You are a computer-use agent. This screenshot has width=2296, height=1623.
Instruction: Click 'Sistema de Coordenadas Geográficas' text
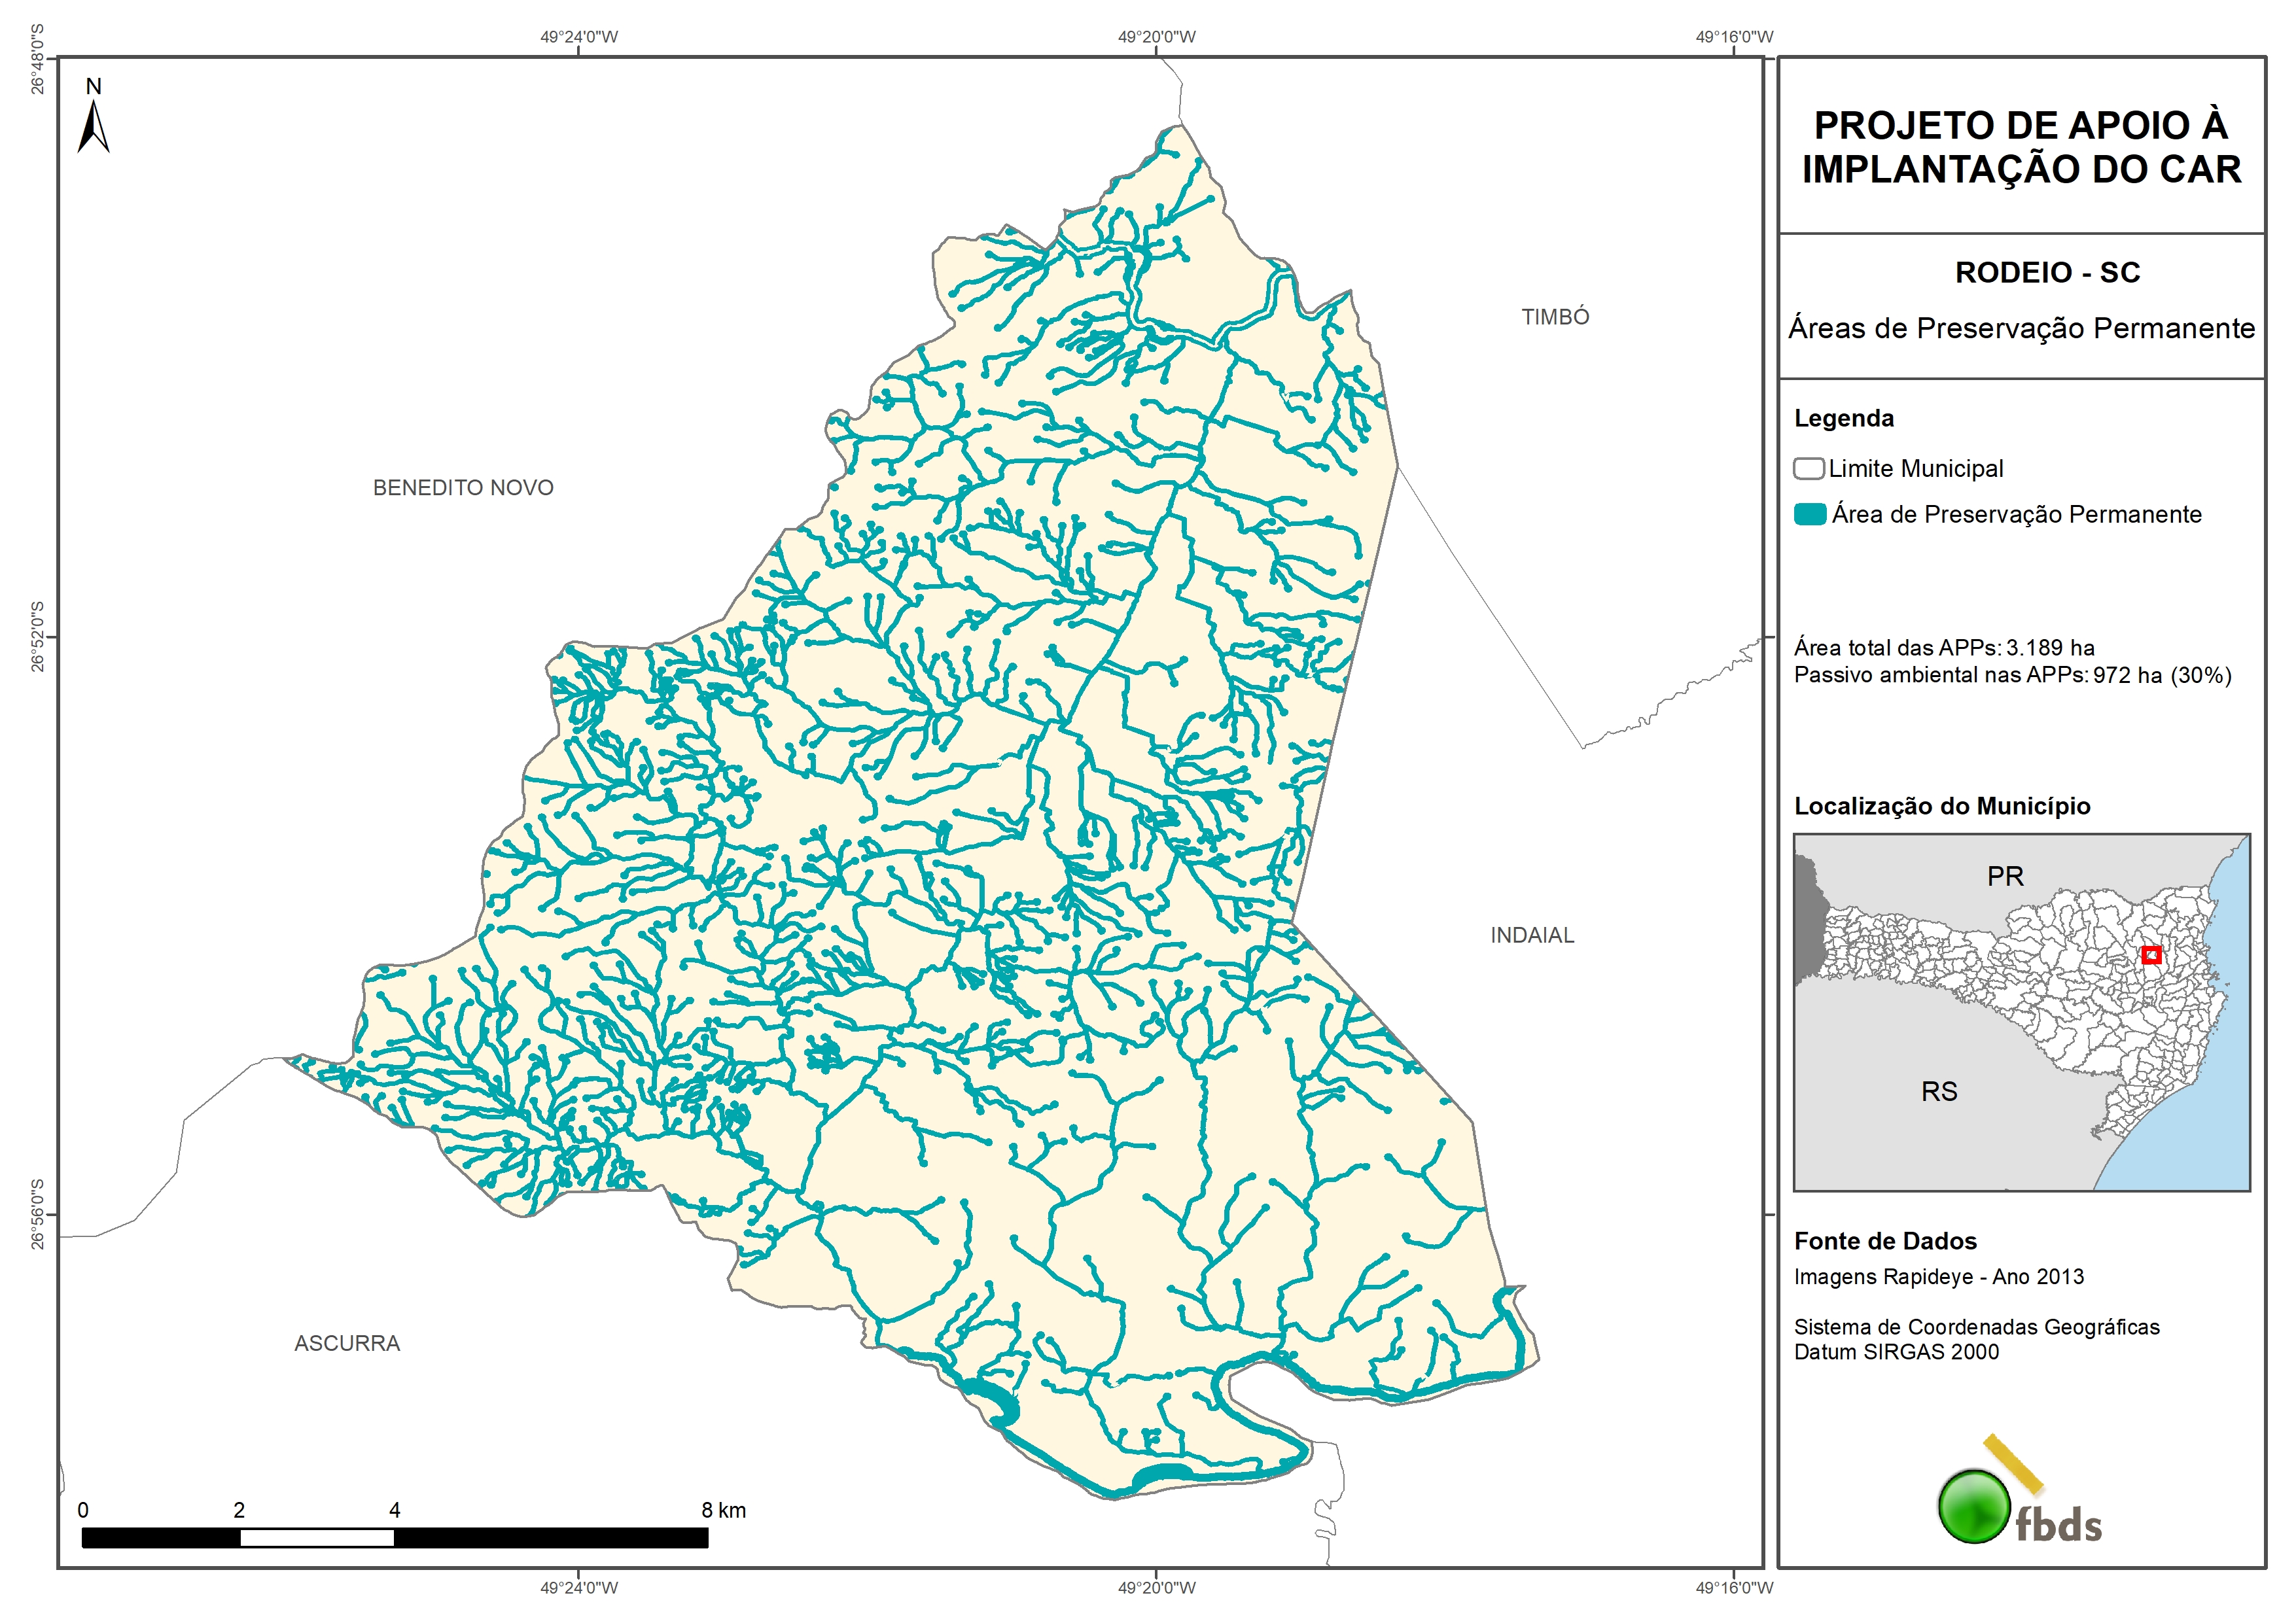(1977, 1327)
